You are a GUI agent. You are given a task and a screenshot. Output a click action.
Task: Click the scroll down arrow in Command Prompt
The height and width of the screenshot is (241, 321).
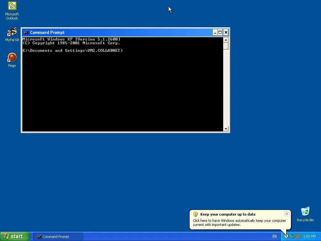click(x=226, y=129)
